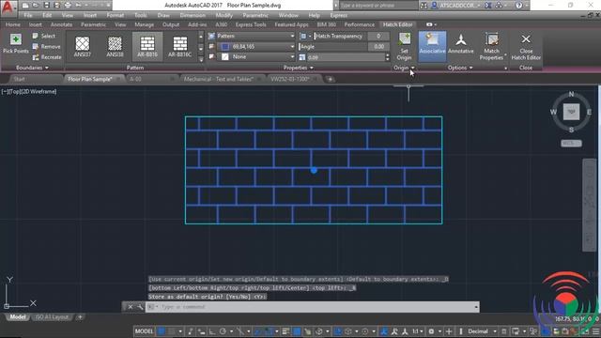Click the Hatch Transparency slider

pos(340,36)
